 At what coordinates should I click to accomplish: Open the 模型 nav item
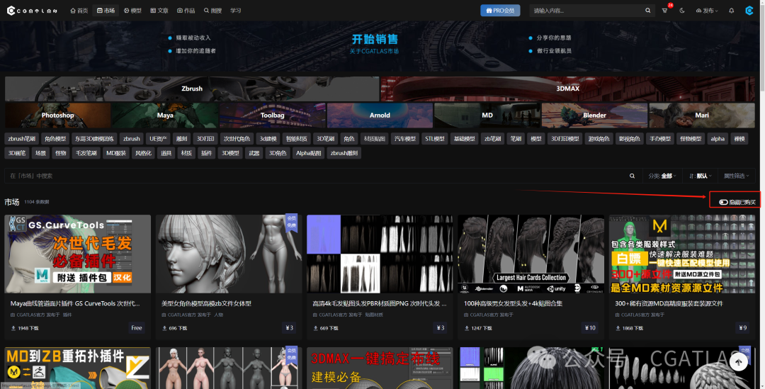132,10
